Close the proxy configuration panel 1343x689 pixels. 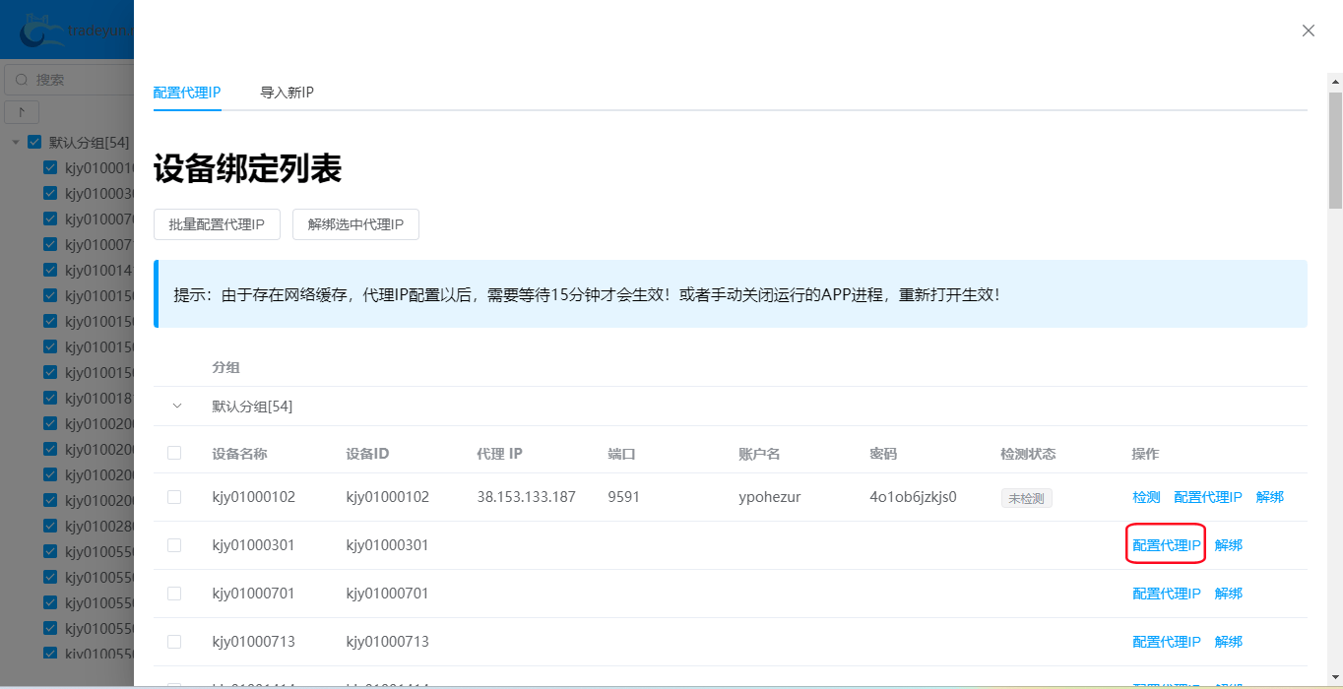(x=1309, y=31)
